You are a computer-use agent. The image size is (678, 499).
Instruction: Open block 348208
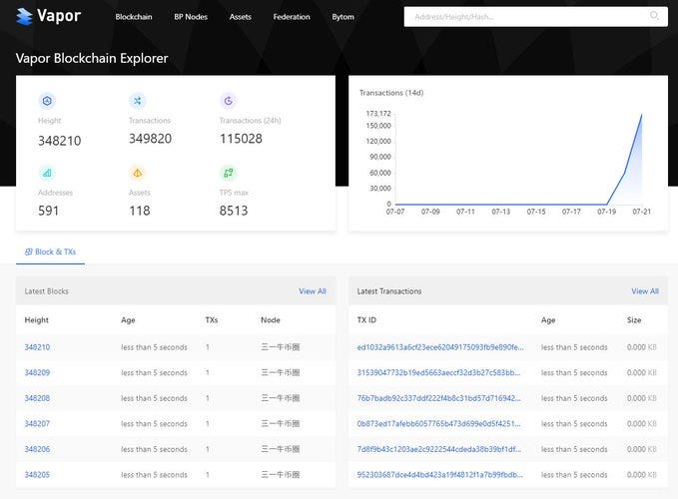pos(37,398)
